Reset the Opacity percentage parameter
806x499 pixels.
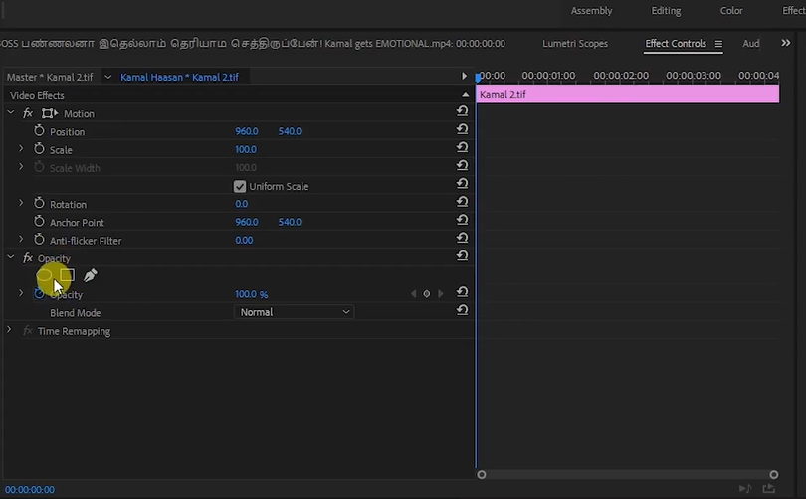click(x=462, y=292)
